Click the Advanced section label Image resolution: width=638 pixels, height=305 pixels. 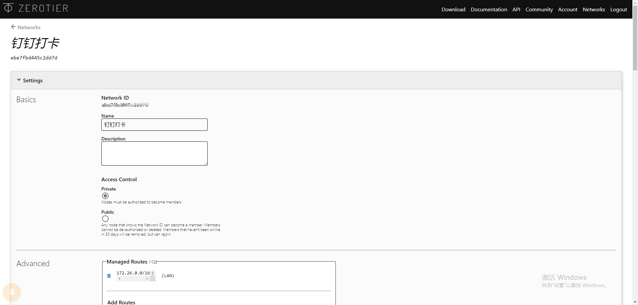pyautogui.click(x=33, y=264)
